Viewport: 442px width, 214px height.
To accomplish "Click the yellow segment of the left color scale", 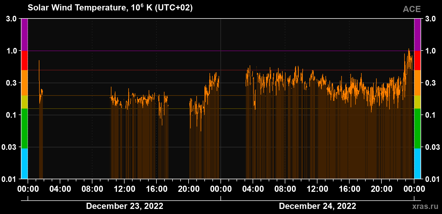I will coord(24,102).
